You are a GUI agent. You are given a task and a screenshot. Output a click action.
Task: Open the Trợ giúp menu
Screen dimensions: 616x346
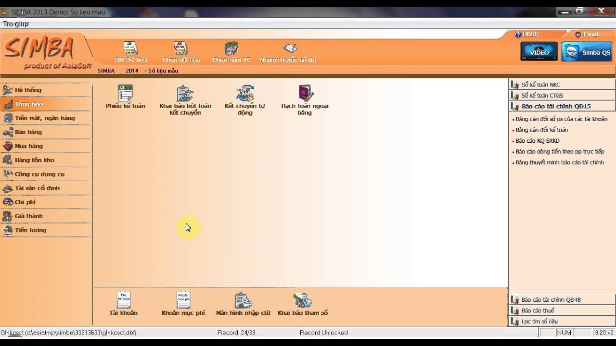click(16, 24)
